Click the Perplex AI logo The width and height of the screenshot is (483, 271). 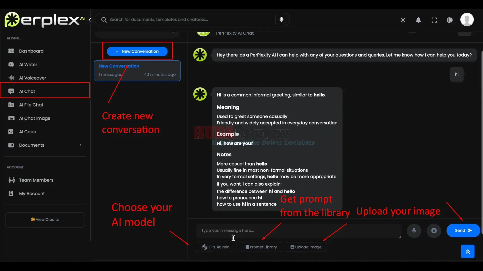coord(45,20)
